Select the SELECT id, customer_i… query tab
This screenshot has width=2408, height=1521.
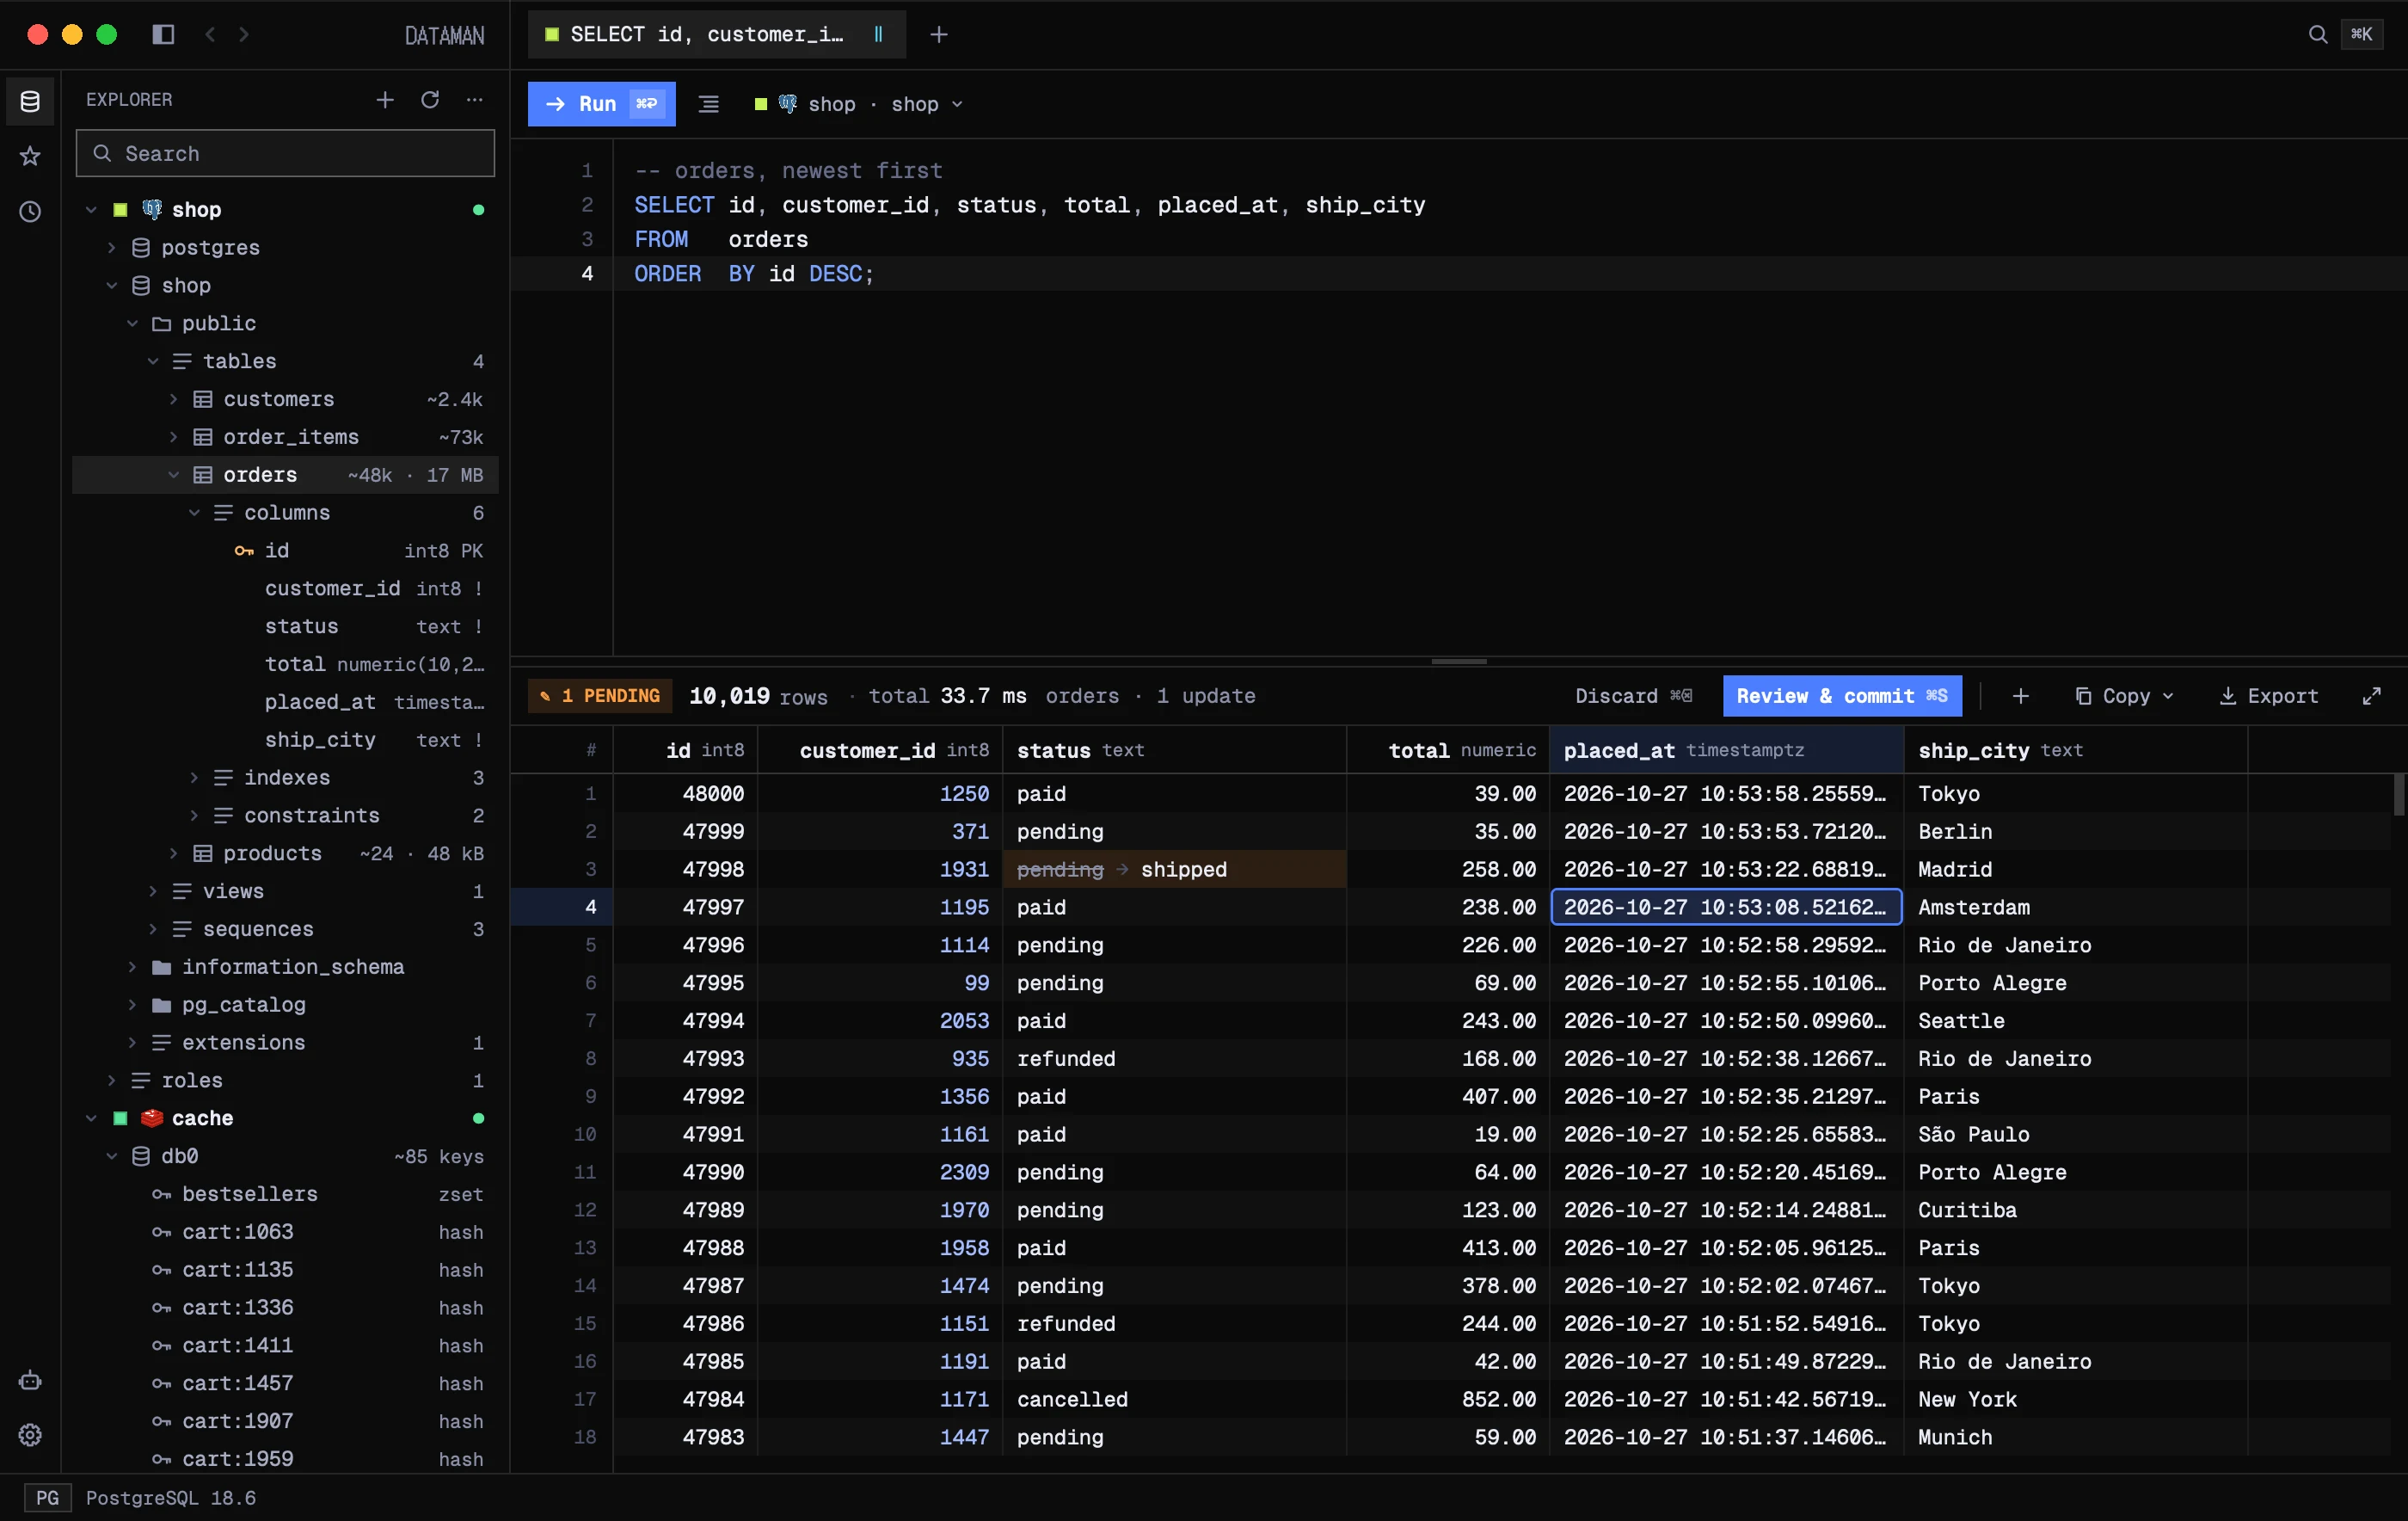[716, 34]
